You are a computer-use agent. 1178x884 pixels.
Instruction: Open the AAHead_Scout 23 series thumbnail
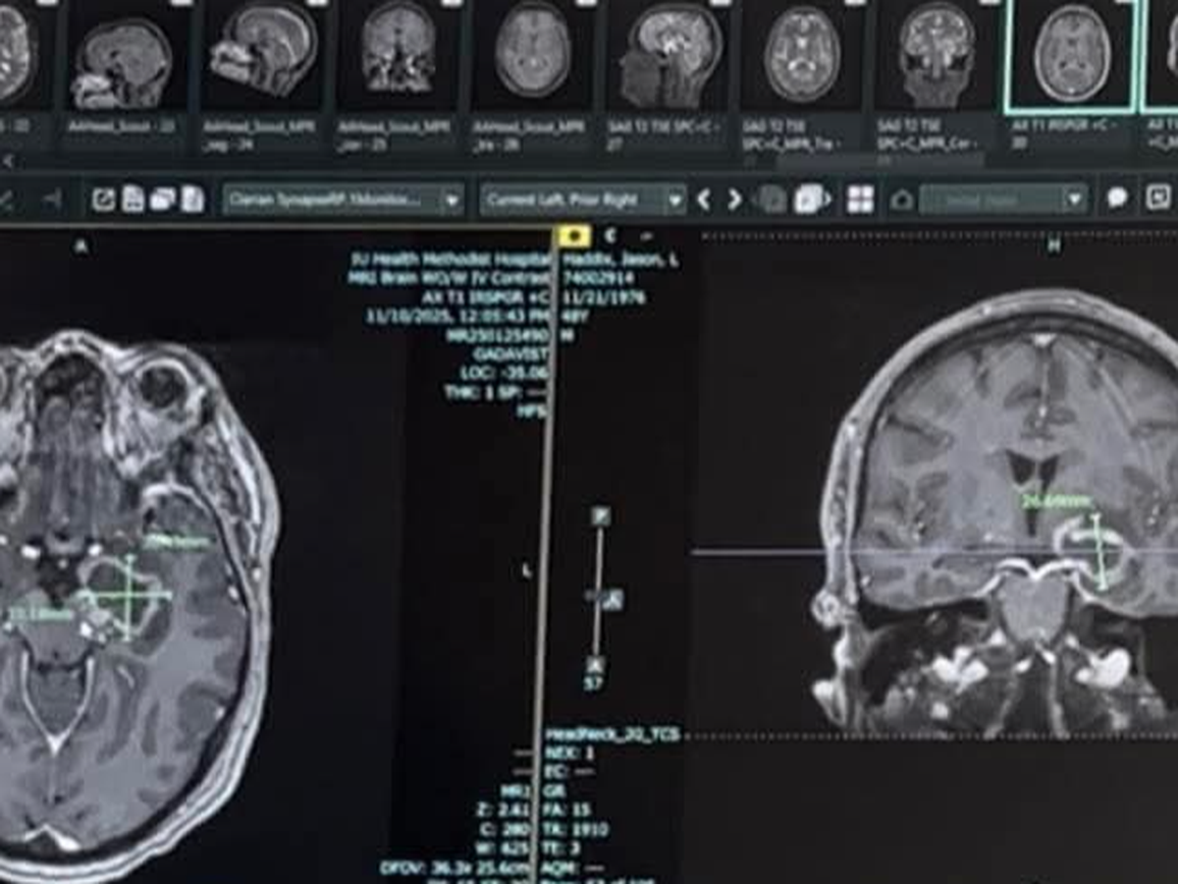coord(122,61)
